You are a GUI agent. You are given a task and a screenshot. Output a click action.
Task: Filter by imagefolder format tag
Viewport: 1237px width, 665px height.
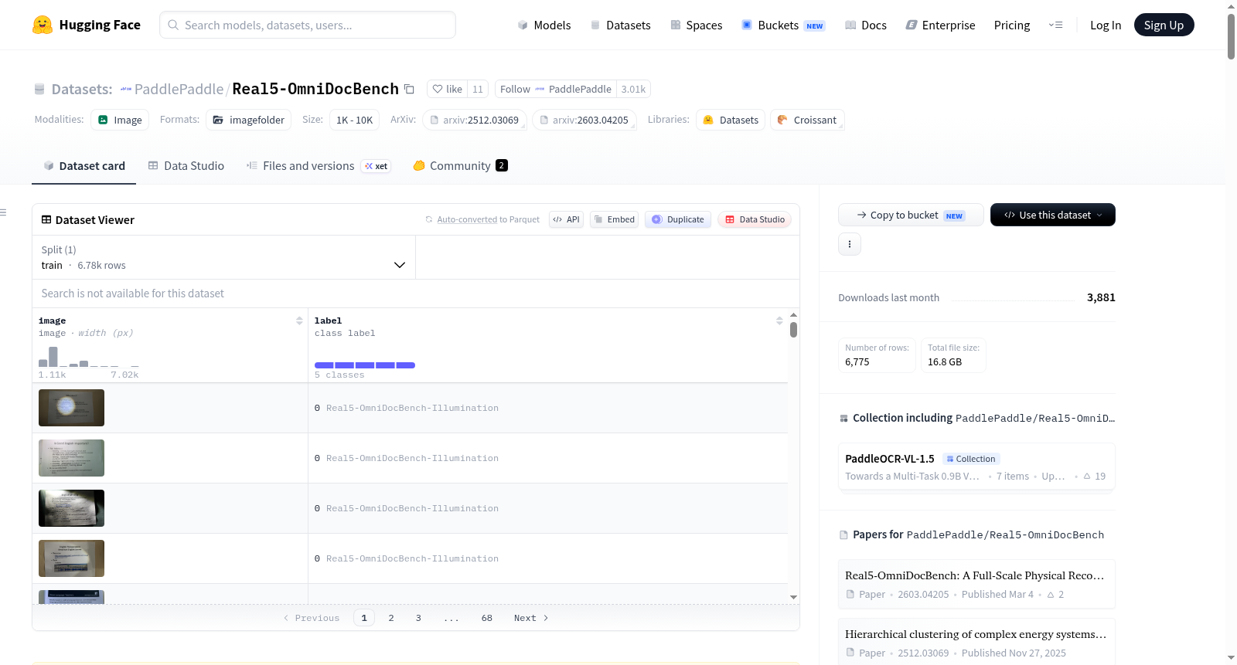click(x=249, y=120)
